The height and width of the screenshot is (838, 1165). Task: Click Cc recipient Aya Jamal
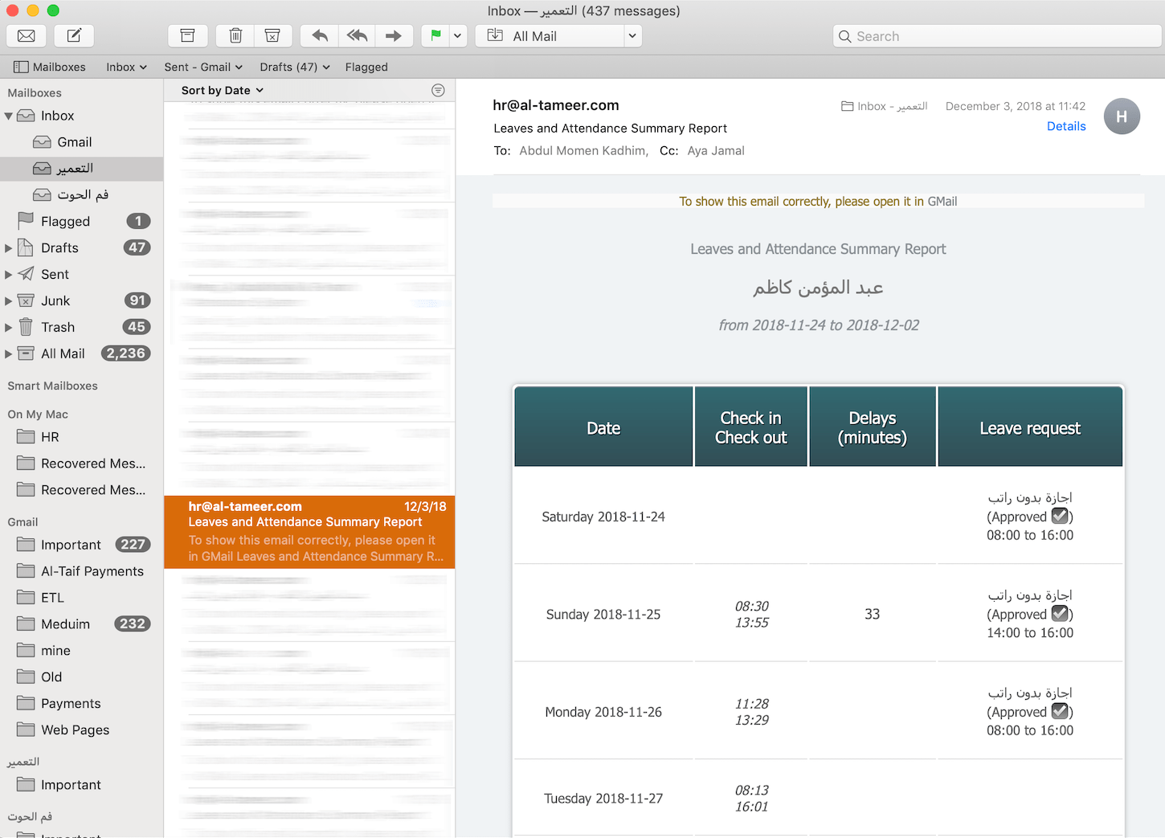(x=716, y=150)
